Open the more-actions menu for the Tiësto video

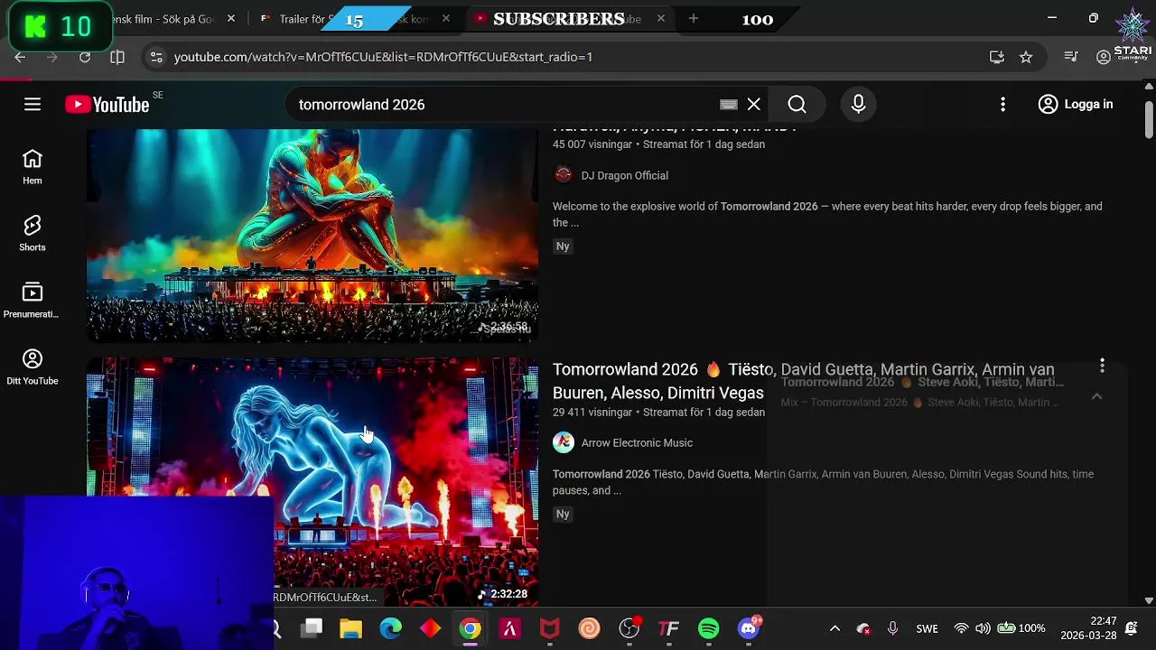click(x=1102, y=366)
